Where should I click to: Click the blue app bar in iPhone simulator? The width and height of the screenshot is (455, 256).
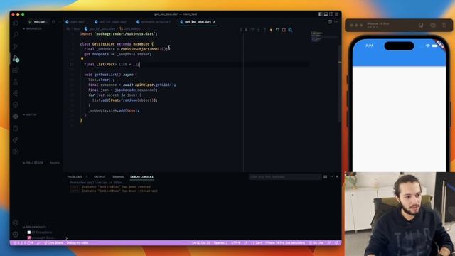pyautogui.click(x=399, y=53)
